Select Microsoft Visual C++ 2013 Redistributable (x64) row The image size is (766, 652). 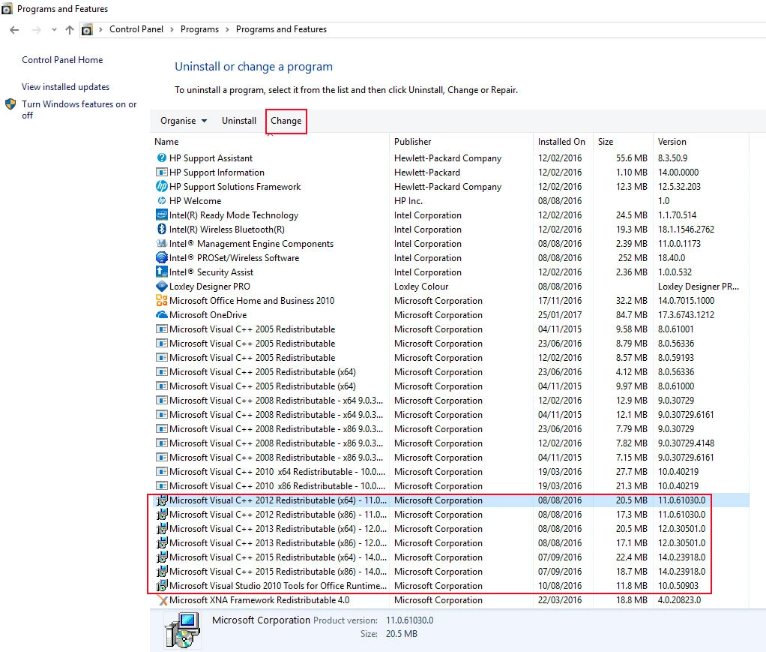[x=450, y=529]
